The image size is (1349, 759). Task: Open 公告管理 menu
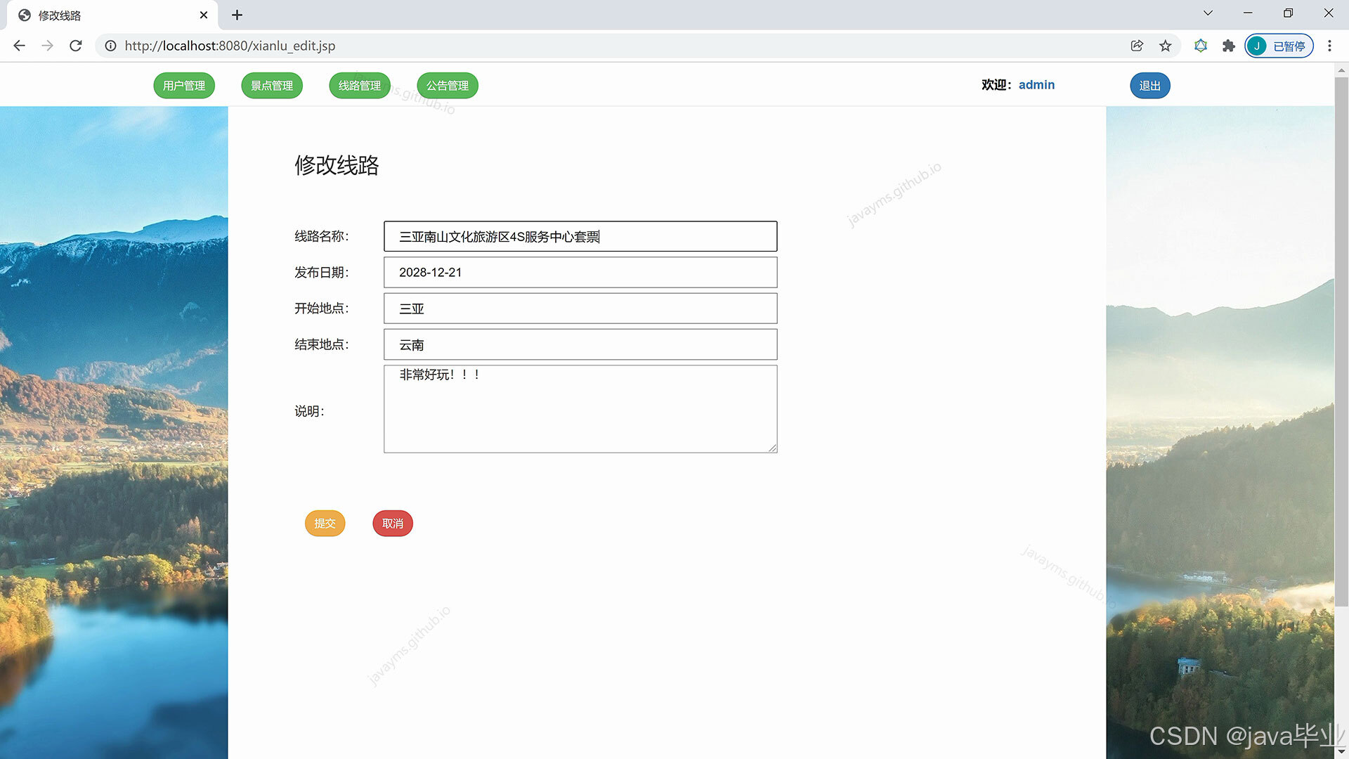click(448, 86)
